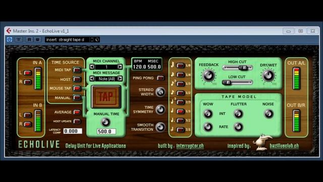Image resolution: width=323 pixels, height=182 pixels.
Task: Click the BPM 120.0 readout
Action: (139, 67)
